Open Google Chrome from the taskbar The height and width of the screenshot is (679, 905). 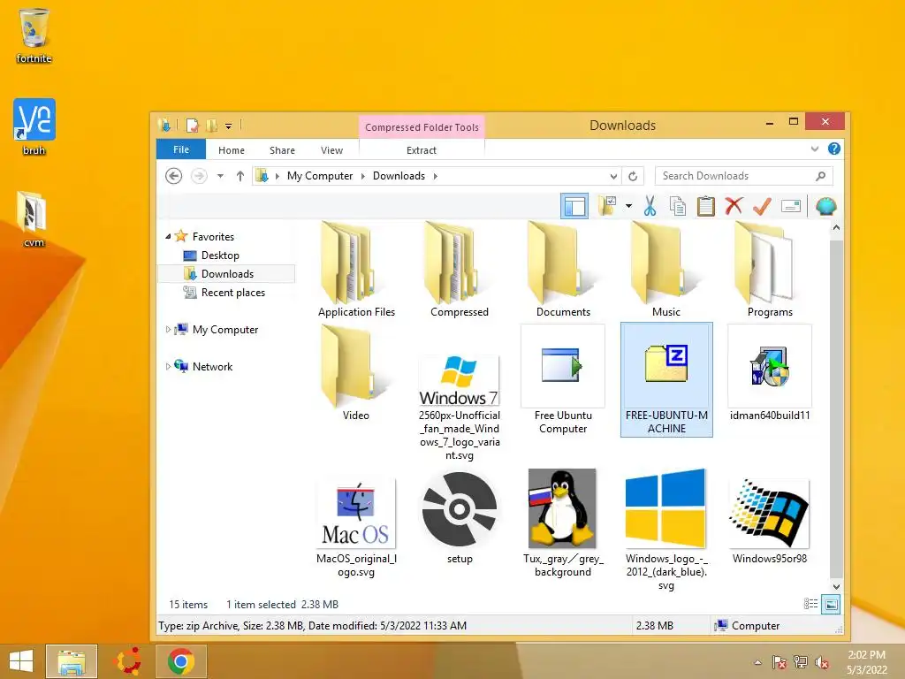coord(180,661)
